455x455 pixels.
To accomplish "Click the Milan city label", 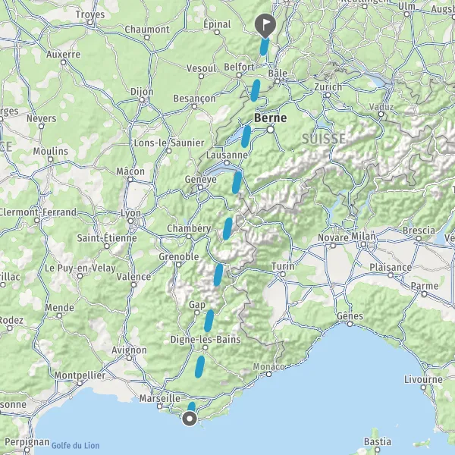I will tap(363, 236).
